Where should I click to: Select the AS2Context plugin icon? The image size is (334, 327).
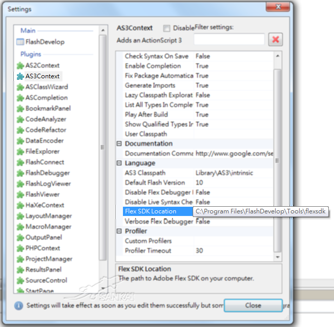click(20, 66)
